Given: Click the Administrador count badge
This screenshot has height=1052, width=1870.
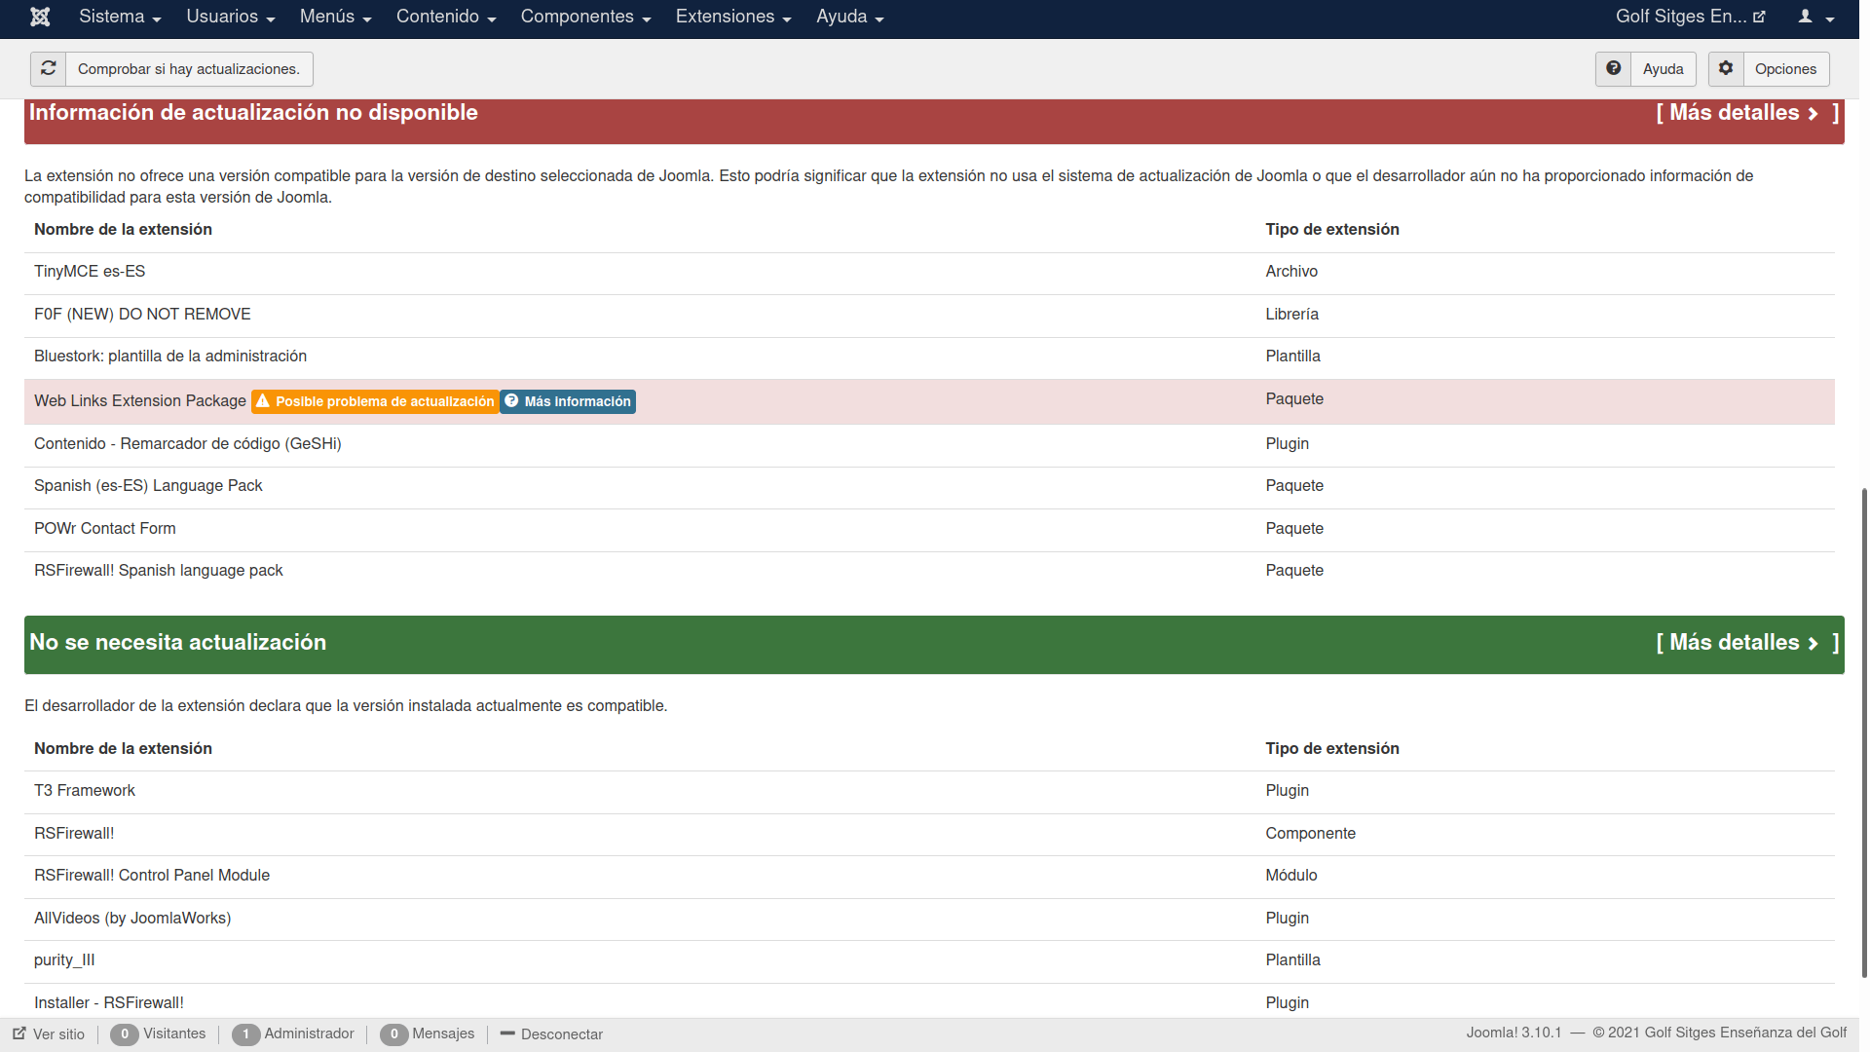Looking at the screenshot, I should [x=246, y=1033].
